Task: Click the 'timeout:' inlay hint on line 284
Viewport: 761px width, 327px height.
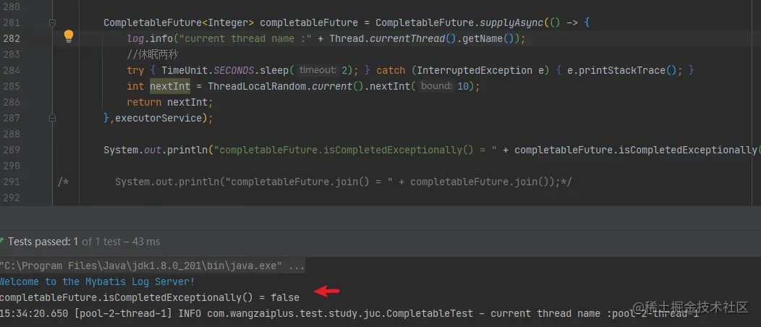Action: tap(318, 70)
